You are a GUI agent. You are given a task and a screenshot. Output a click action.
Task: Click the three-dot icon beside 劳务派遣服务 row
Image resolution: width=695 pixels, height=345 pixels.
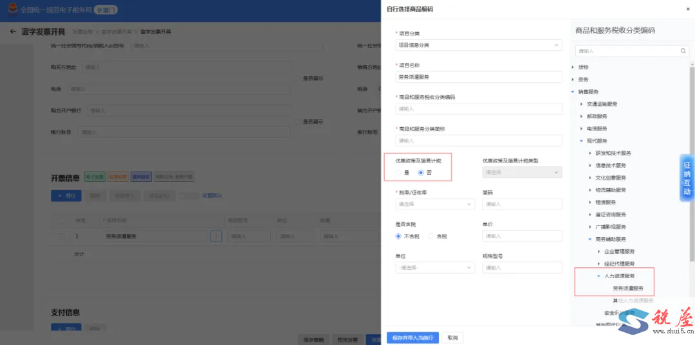[216, 236]
